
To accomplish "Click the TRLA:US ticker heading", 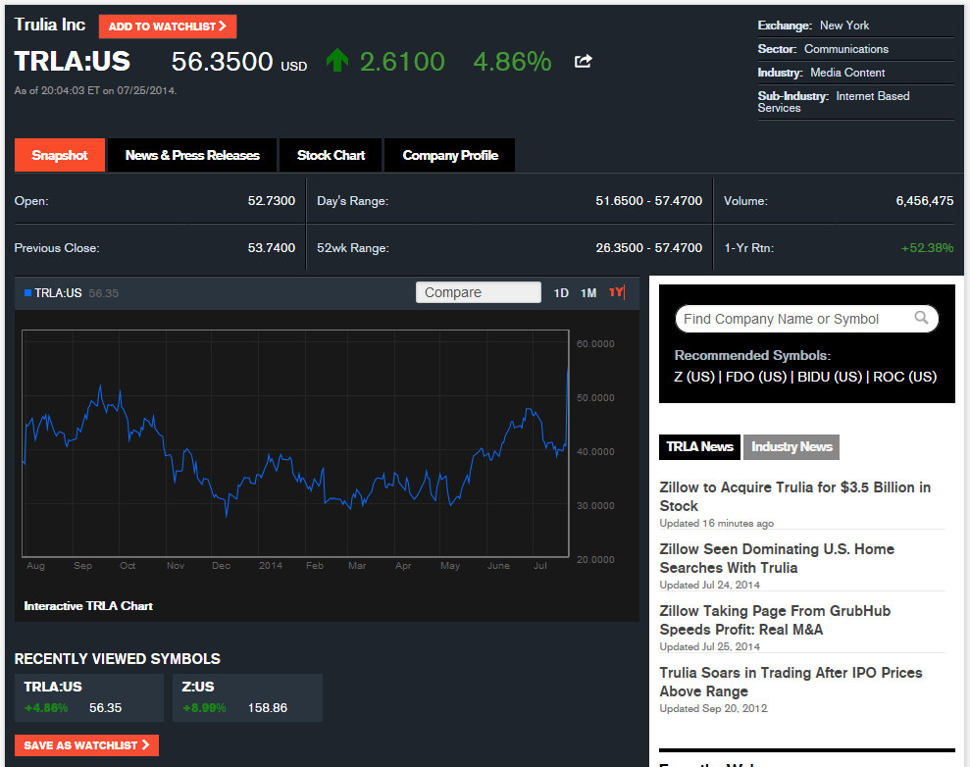I will pyautogui.click(x=73, y=61).
